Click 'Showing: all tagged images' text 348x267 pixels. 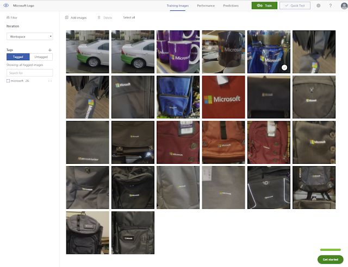click(x=24, y=65)
